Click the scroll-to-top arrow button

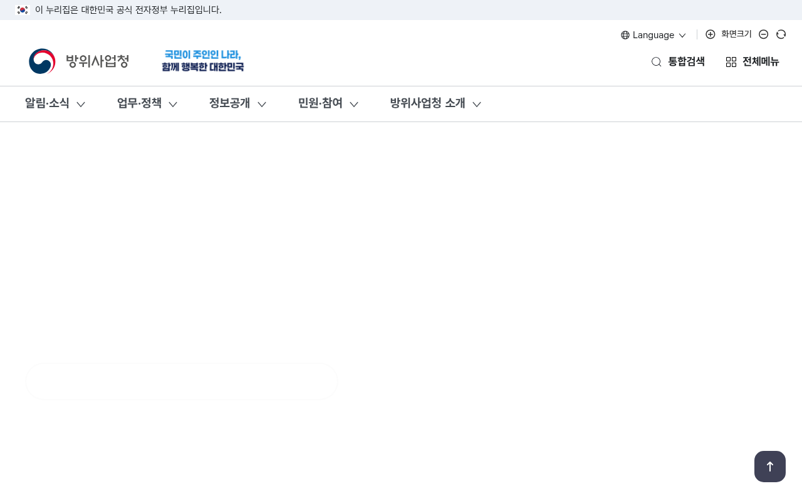[x=770, y=467]
